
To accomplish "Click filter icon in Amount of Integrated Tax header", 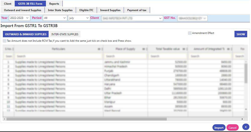I will pyautogui.click(x=228, y=49).
